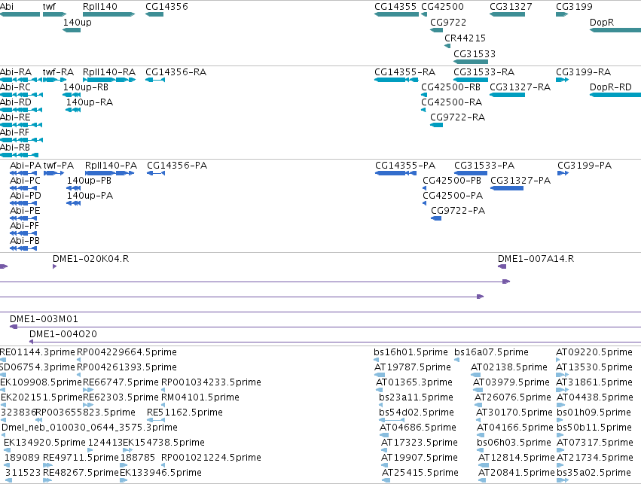Select the CG14355-RA transcript label
Viewport: 641px width, 484px height.
(404, 72)
